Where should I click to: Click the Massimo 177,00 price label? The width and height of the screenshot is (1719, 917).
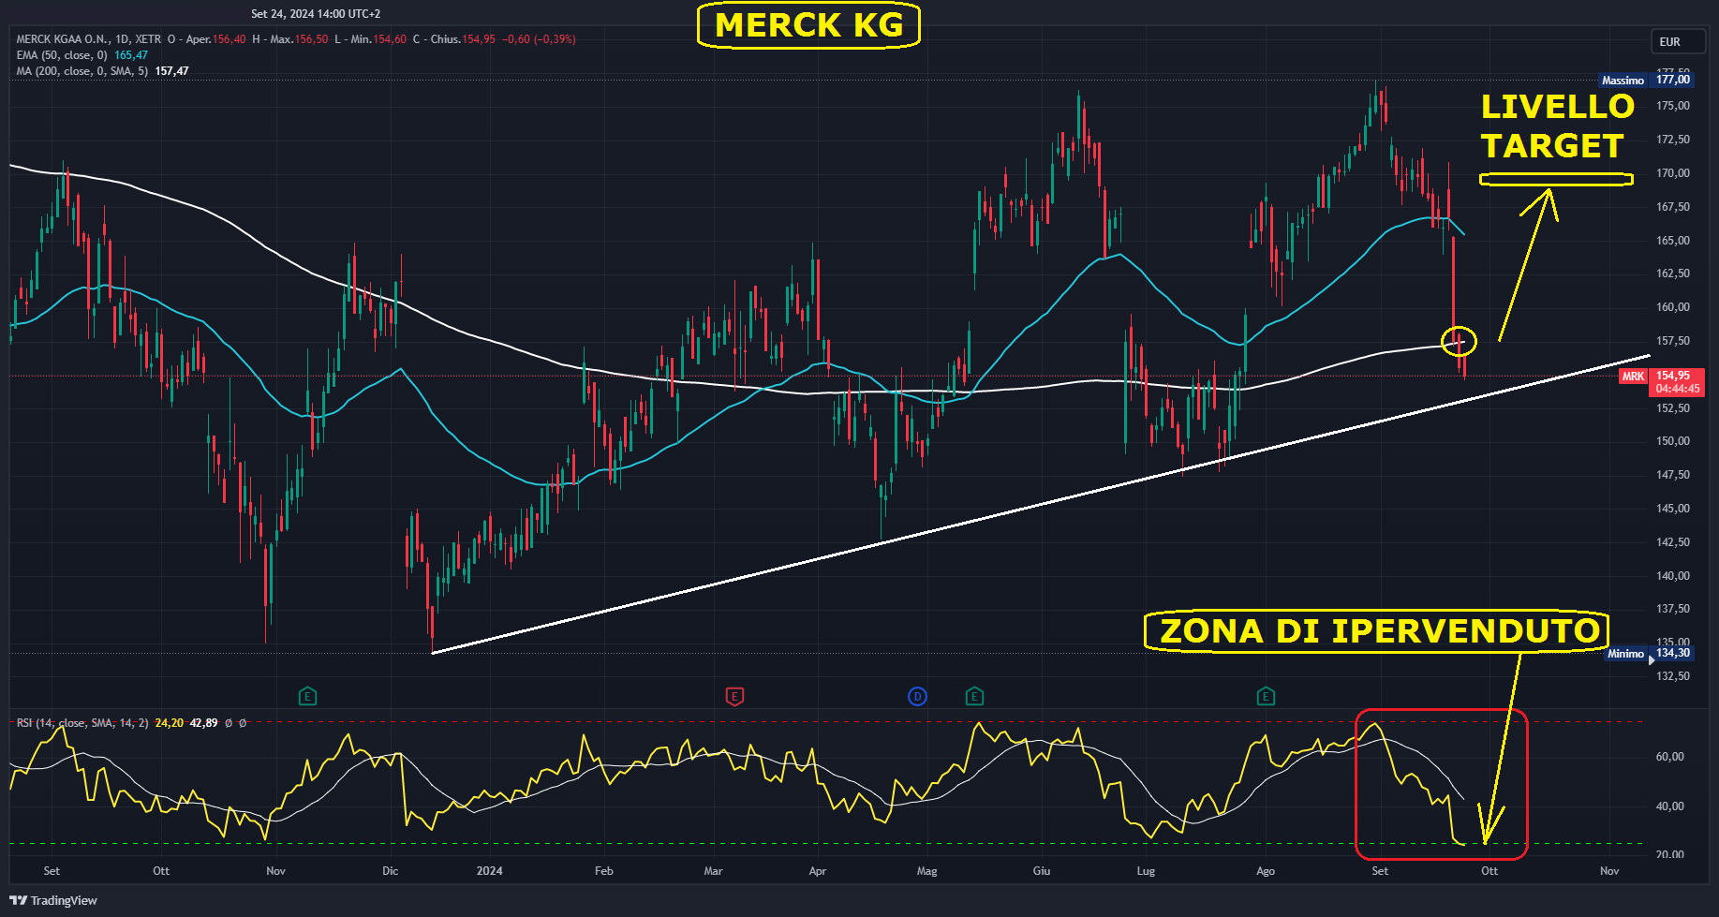tap(1646, 80)
